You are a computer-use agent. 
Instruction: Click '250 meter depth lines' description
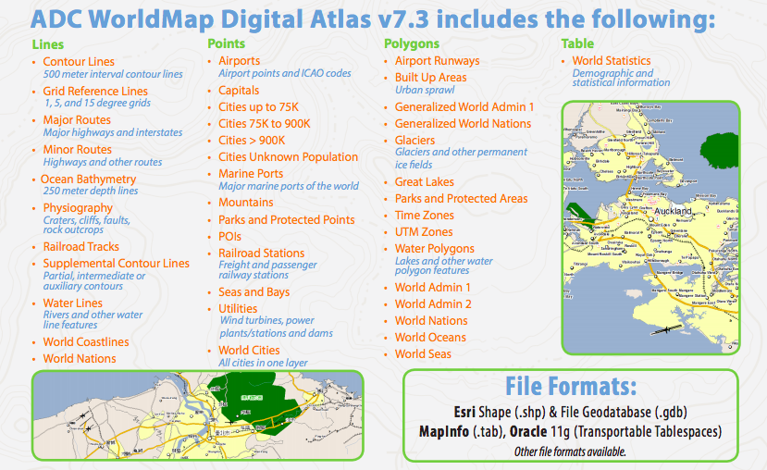point(91,191)
